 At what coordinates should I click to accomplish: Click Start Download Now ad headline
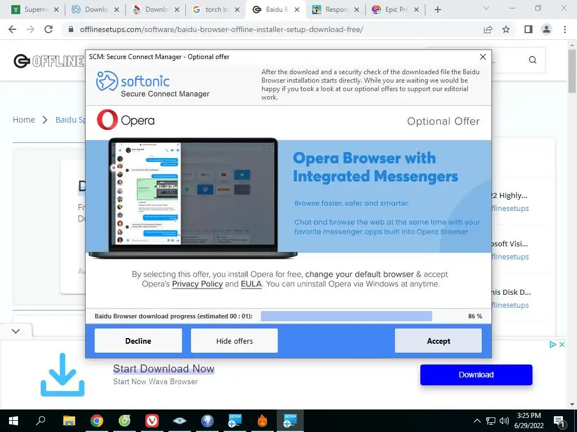point(163,368)
